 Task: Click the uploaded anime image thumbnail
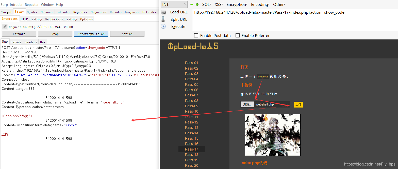[x=273, y=135]
